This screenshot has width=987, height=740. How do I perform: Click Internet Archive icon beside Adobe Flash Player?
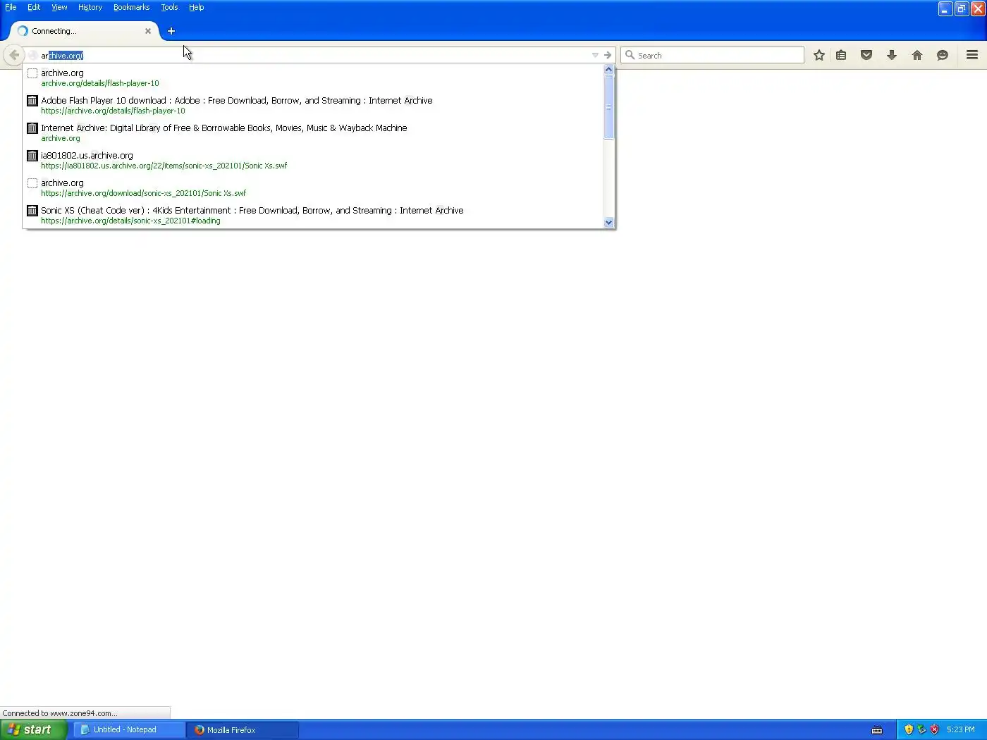[x=32, y=101]
